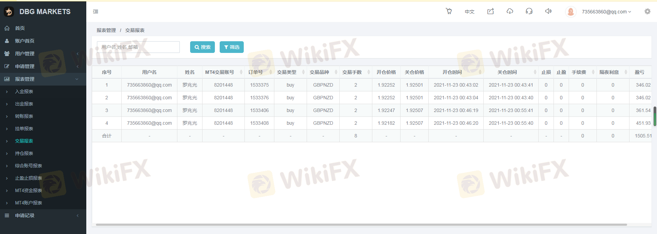
Task: Open 账户首页 in the sidebar
Action: pyautogui.click(x=25, y=41)
